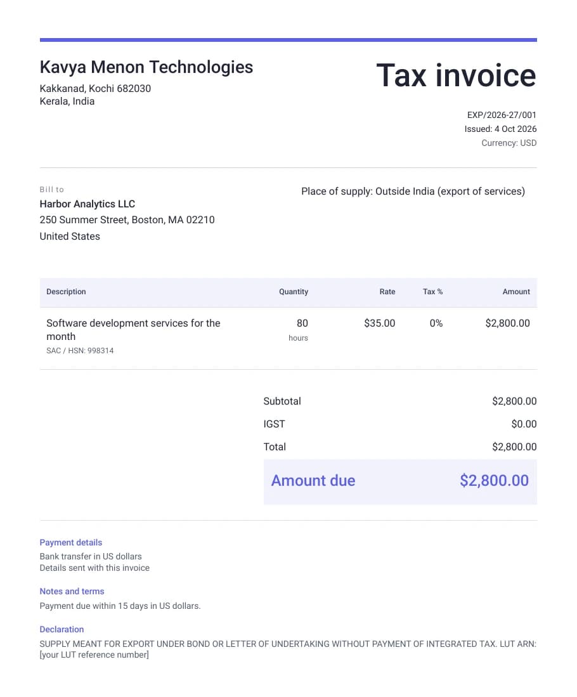This screenshot has height=697, width=577.
Task: Select customer name 'Harbor Analytics LLC'
Action: pyautogui.click(x=87, y=204)
